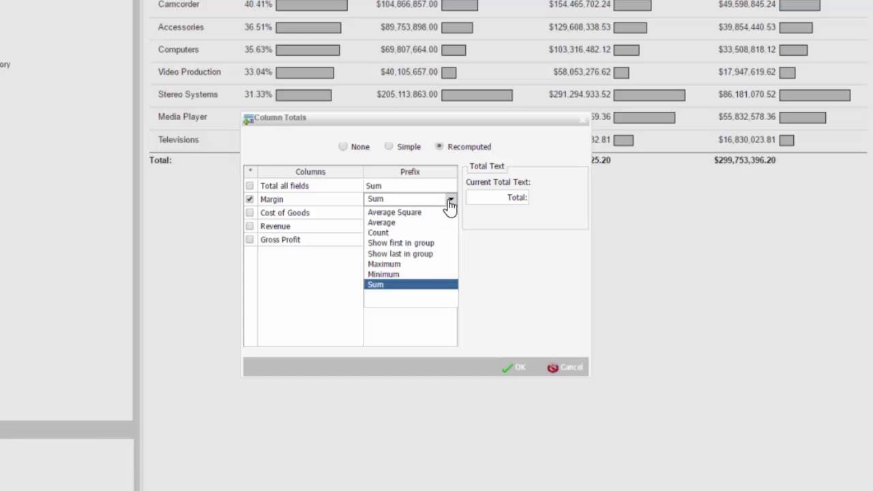The width and height of the screenshot is (873, 491).
Task: Click the 35.63% margin value
Action: click(x=258, y=50)
